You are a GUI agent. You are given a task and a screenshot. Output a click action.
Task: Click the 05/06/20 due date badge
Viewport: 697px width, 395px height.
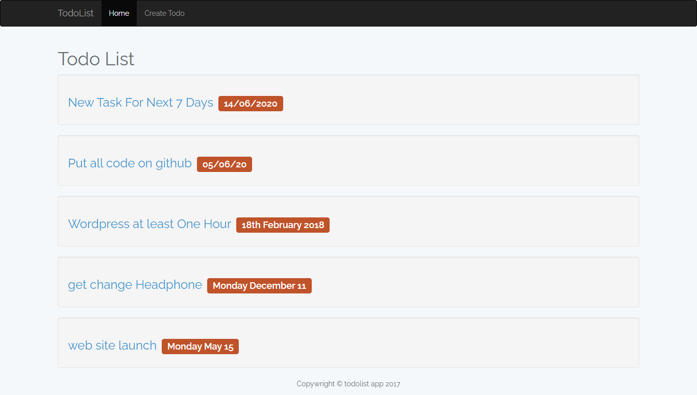pyautogui.click(x=225, y=164)
